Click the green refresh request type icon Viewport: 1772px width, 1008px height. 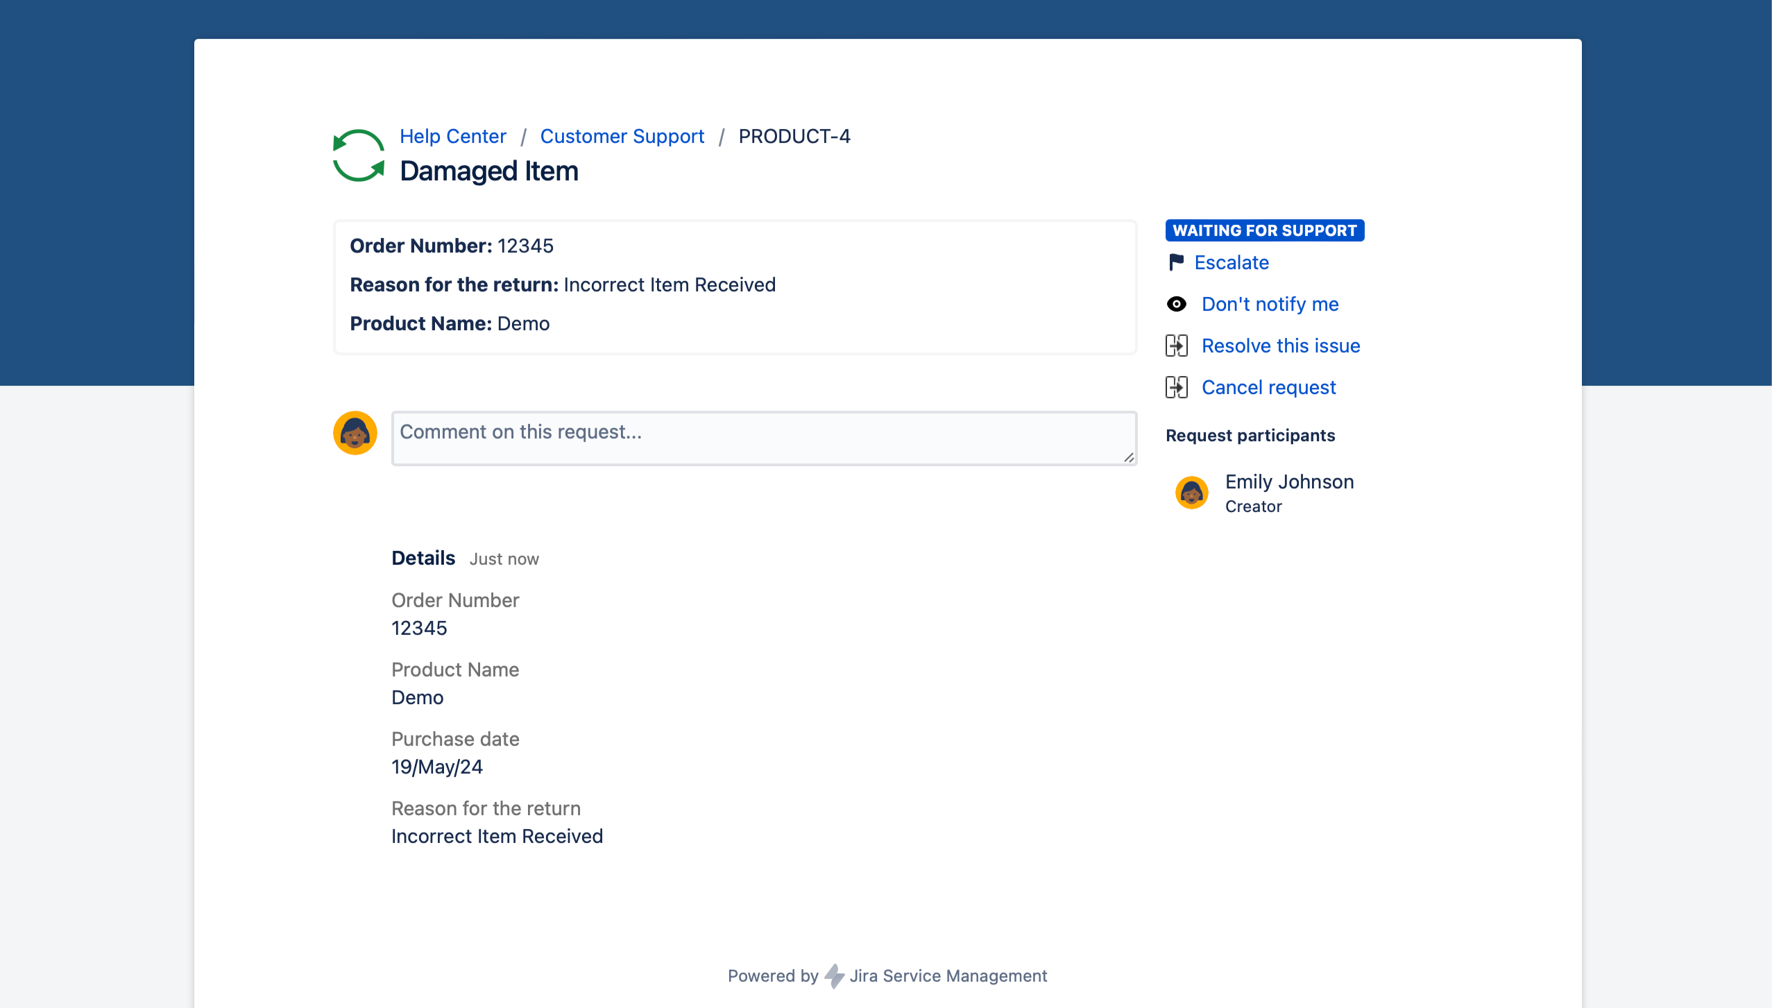(x=359, y=155)
